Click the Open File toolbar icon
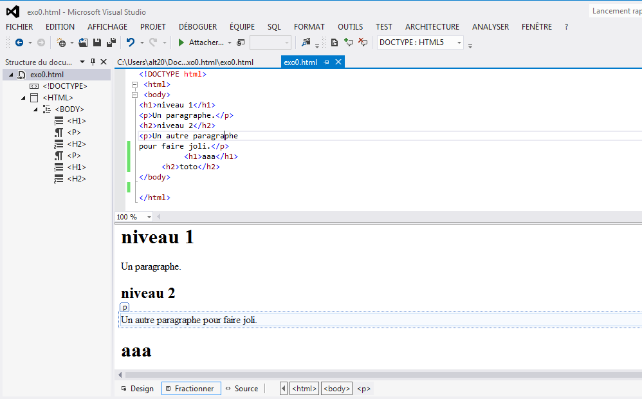The image size is (642, 399). (x=83, y=42)
